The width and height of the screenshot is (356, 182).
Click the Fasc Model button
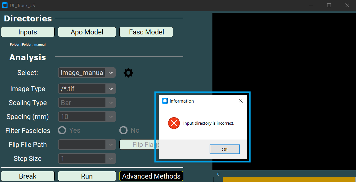click(146, 32)
